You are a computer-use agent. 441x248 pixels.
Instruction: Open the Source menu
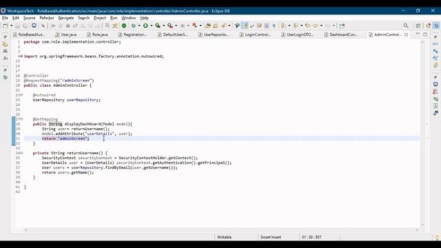[29, 18]
